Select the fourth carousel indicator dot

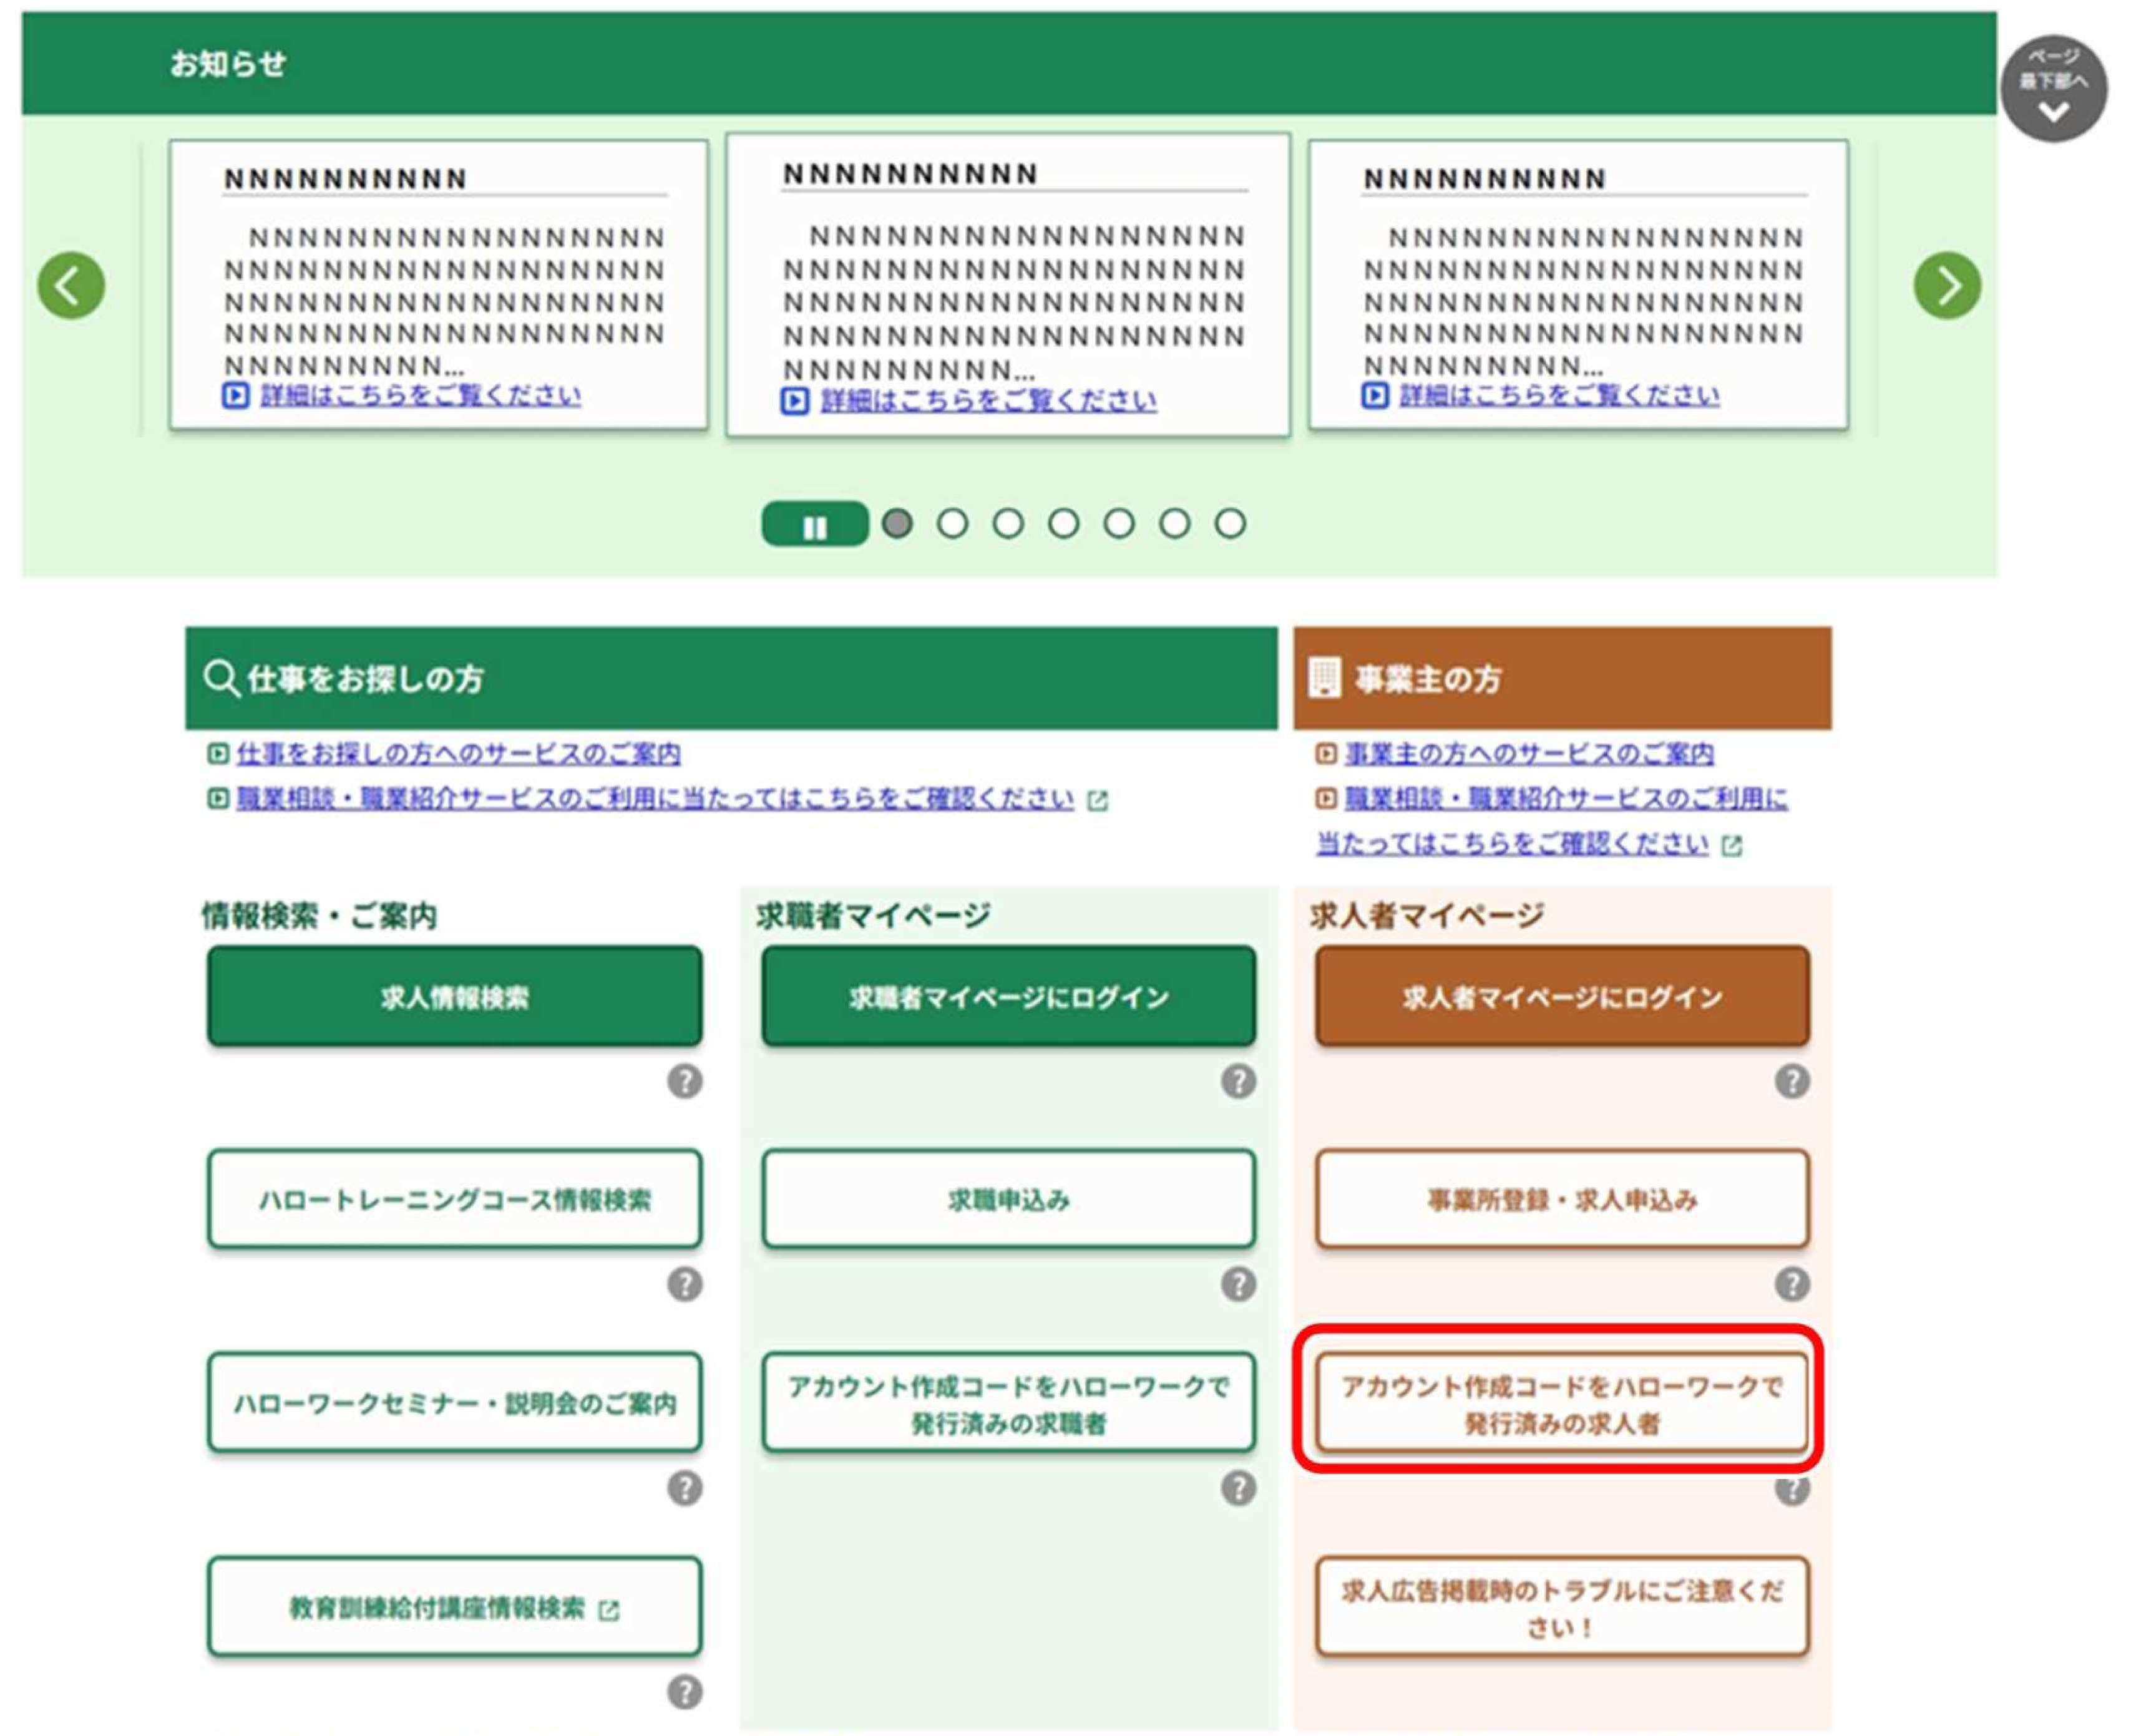tap(1063, 523)
